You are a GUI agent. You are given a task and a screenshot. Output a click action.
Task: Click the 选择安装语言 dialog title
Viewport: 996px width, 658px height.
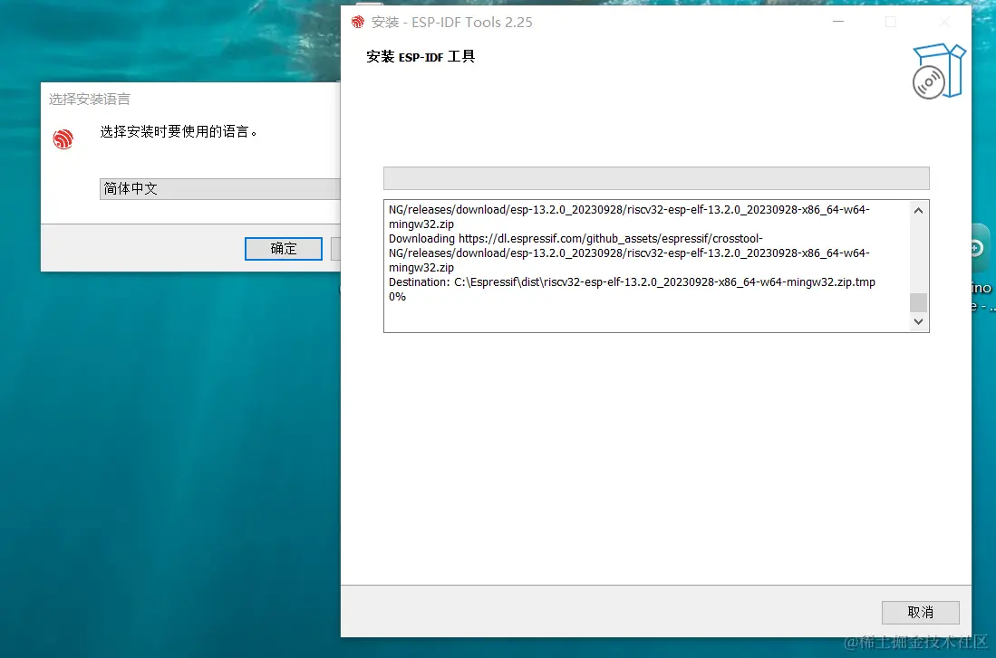90,99
